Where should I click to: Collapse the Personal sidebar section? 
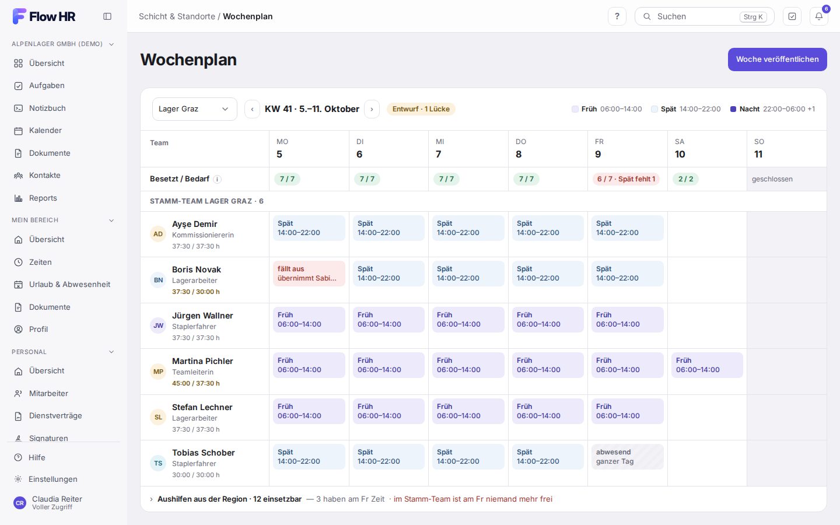[111, 352]
